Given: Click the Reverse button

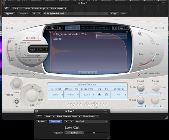Looking at the screenshot, I should click(123, 28).
